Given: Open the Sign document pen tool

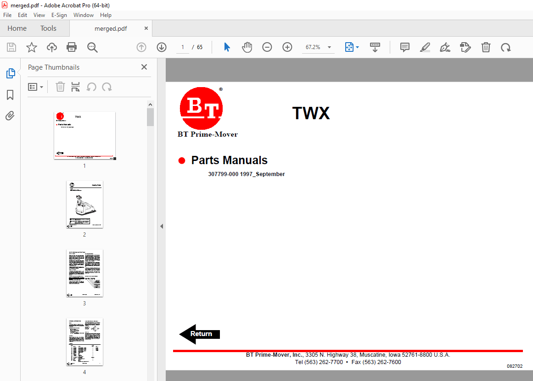Looking at the screenshot, I should [445, 47].
